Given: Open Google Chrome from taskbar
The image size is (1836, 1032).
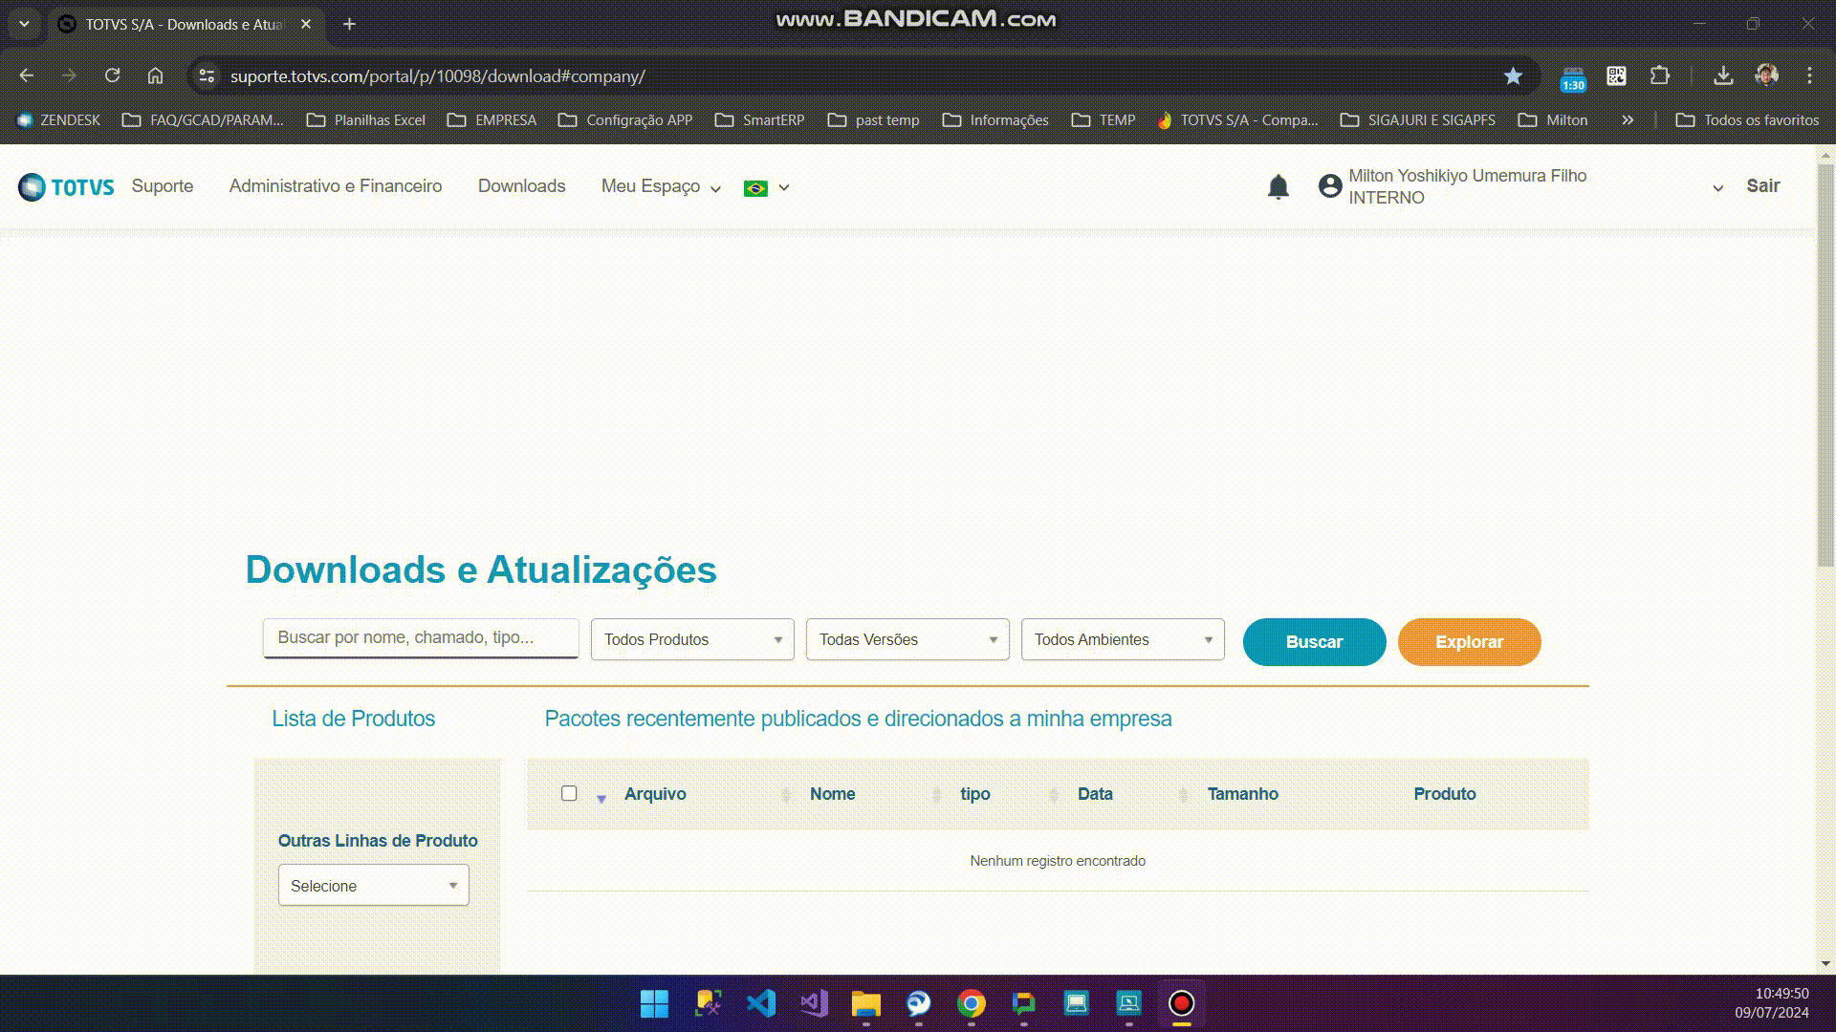Looking at the screenshot, I should click(x=972, y=1003).
